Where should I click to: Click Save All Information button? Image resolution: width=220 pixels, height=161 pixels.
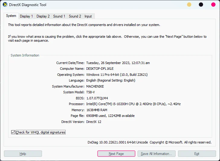[157, 154]
